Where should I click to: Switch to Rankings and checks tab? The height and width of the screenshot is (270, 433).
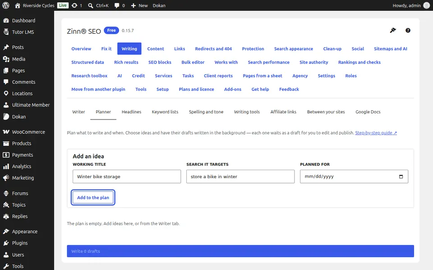tap(359, 62)
